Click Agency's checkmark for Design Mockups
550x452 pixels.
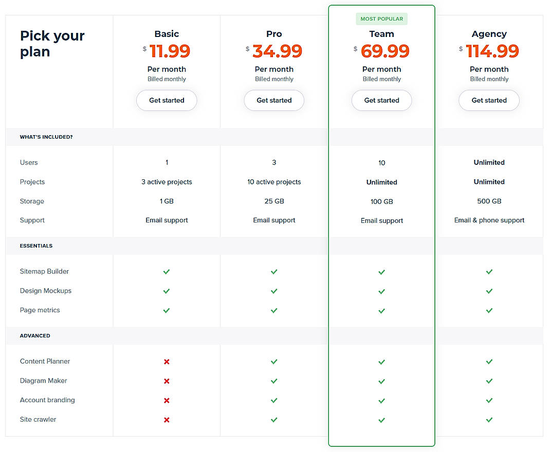click(x=489, y=291)
